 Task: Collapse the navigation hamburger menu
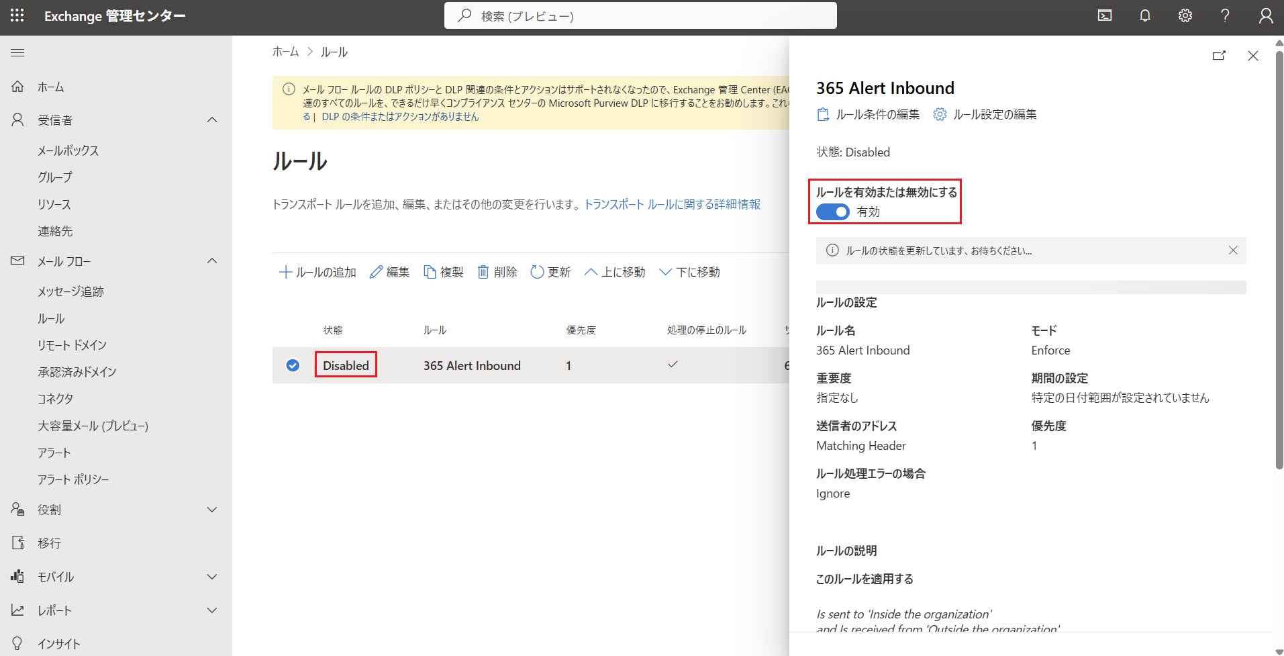tap(17, 52)
